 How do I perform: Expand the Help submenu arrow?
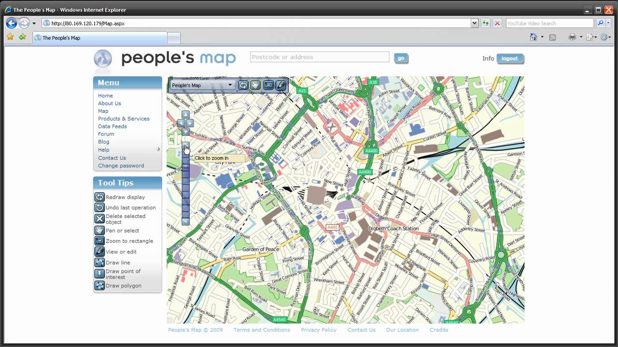(x=158, y=149)
